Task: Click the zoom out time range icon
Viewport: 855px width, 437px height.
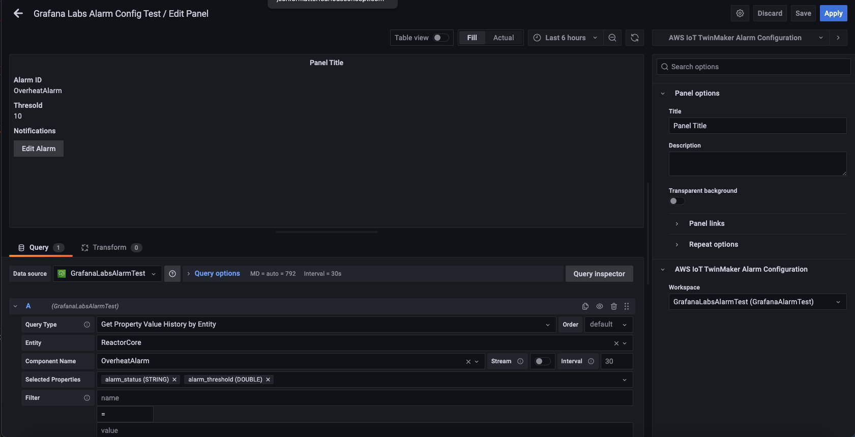Action: click(x=612, y=38)
